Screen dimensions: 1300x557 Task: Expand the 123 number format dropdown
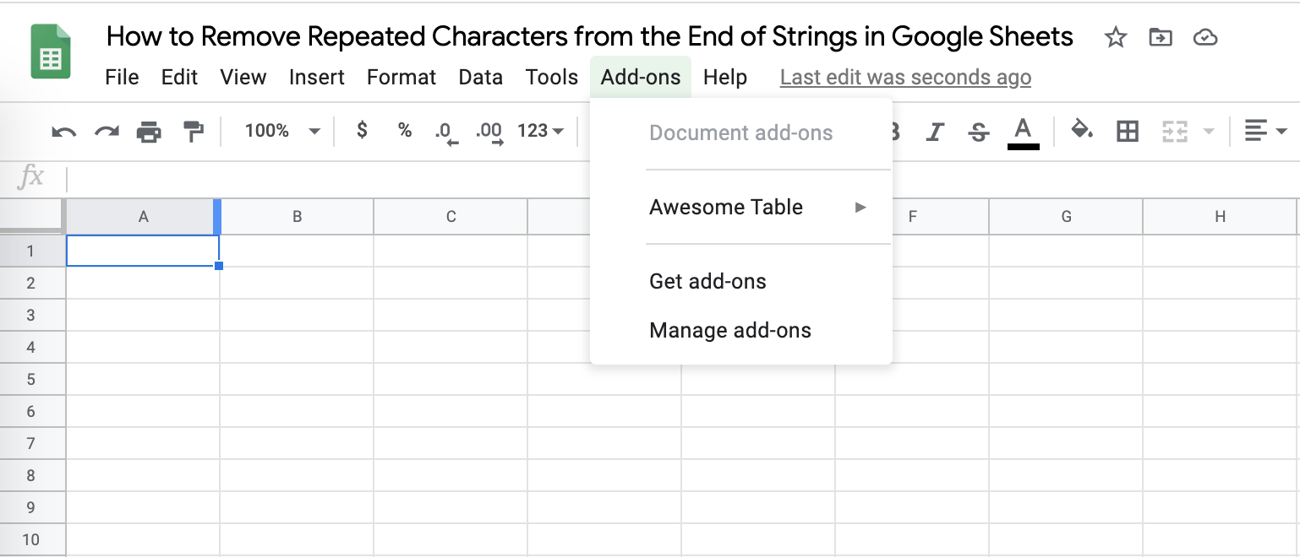540,131
